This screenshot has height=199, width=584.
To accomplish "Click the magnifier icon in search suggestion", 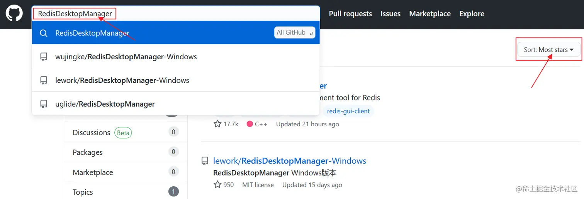I will point(44,33).
